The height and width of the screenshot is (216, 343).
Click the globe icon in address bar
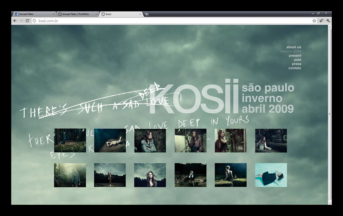(x=34, y=21)
